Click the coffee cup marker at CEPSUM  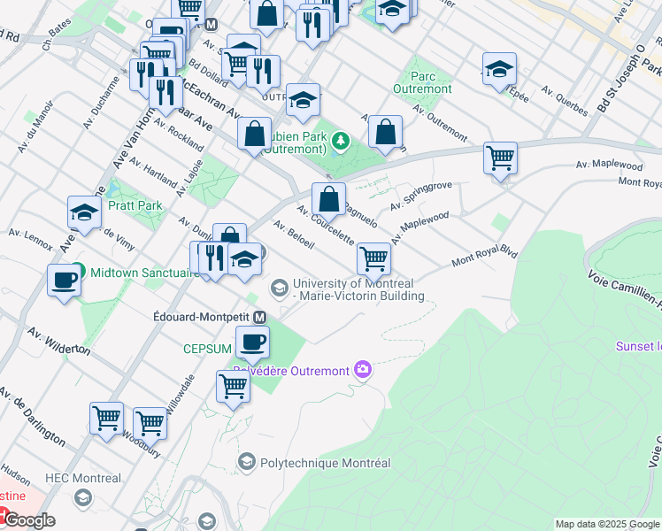coord(252,345)
